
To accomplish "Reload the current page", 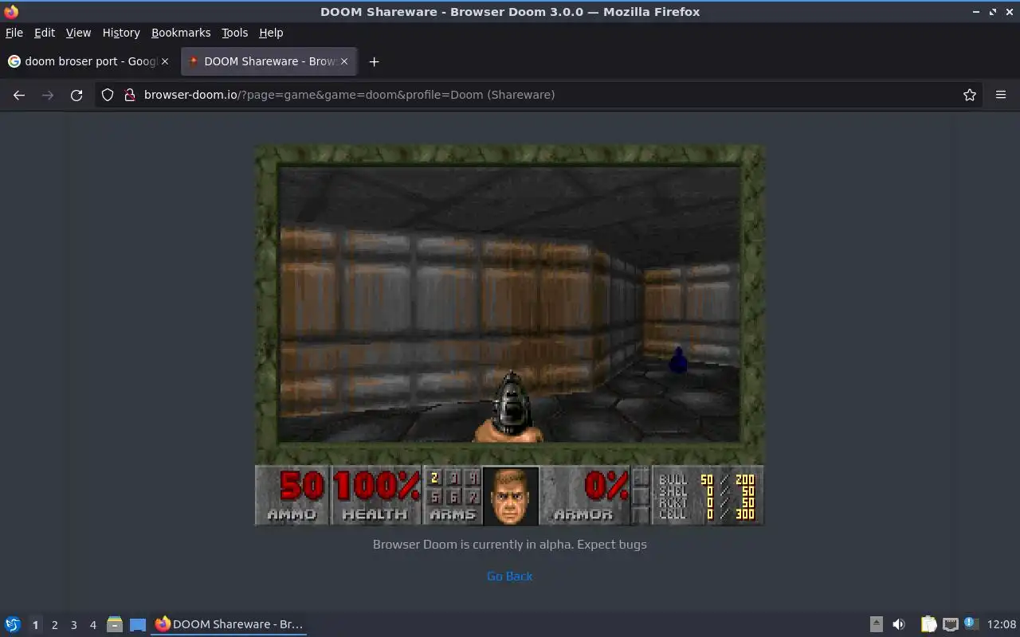I will point(76,95).
